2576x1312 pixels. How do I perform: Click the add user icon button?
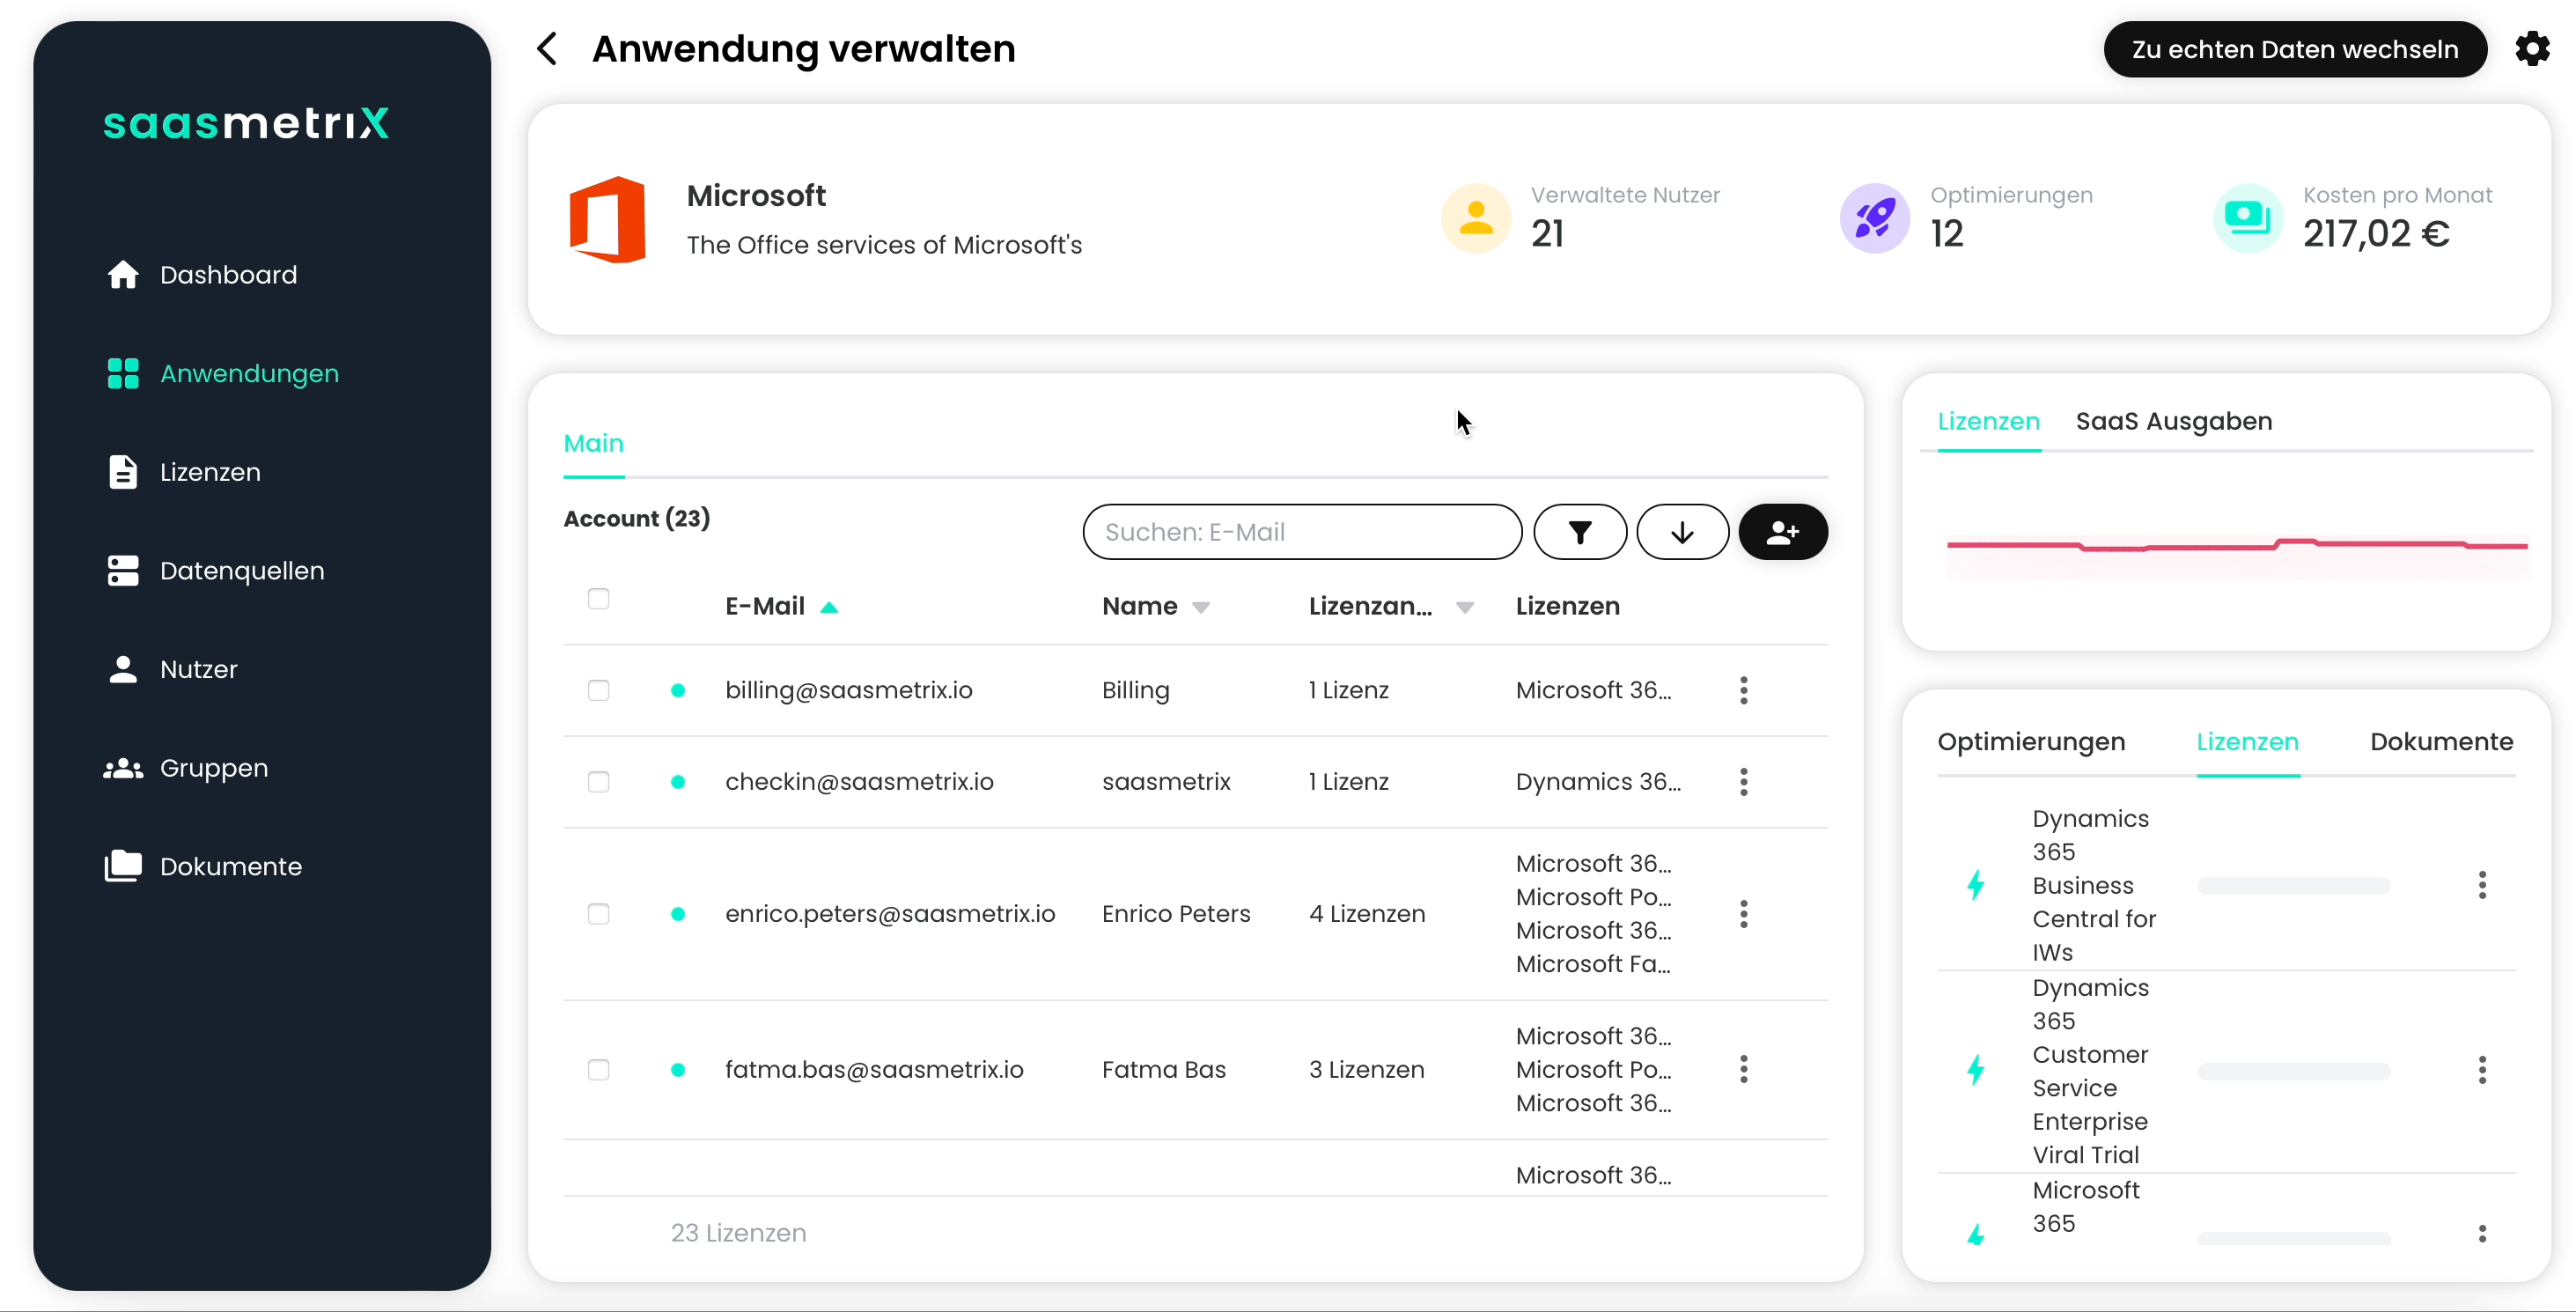pos(1782,532)
